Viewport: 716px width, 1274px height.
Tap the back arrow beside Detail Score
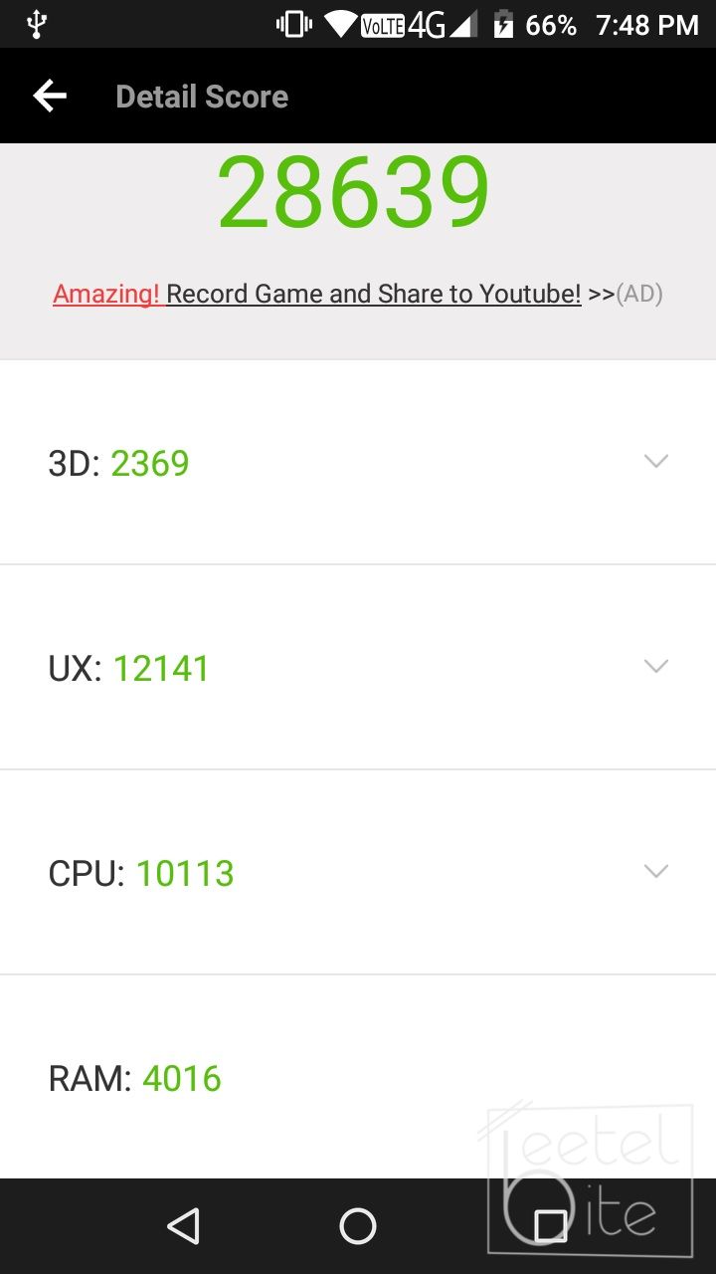click(50, 97)
